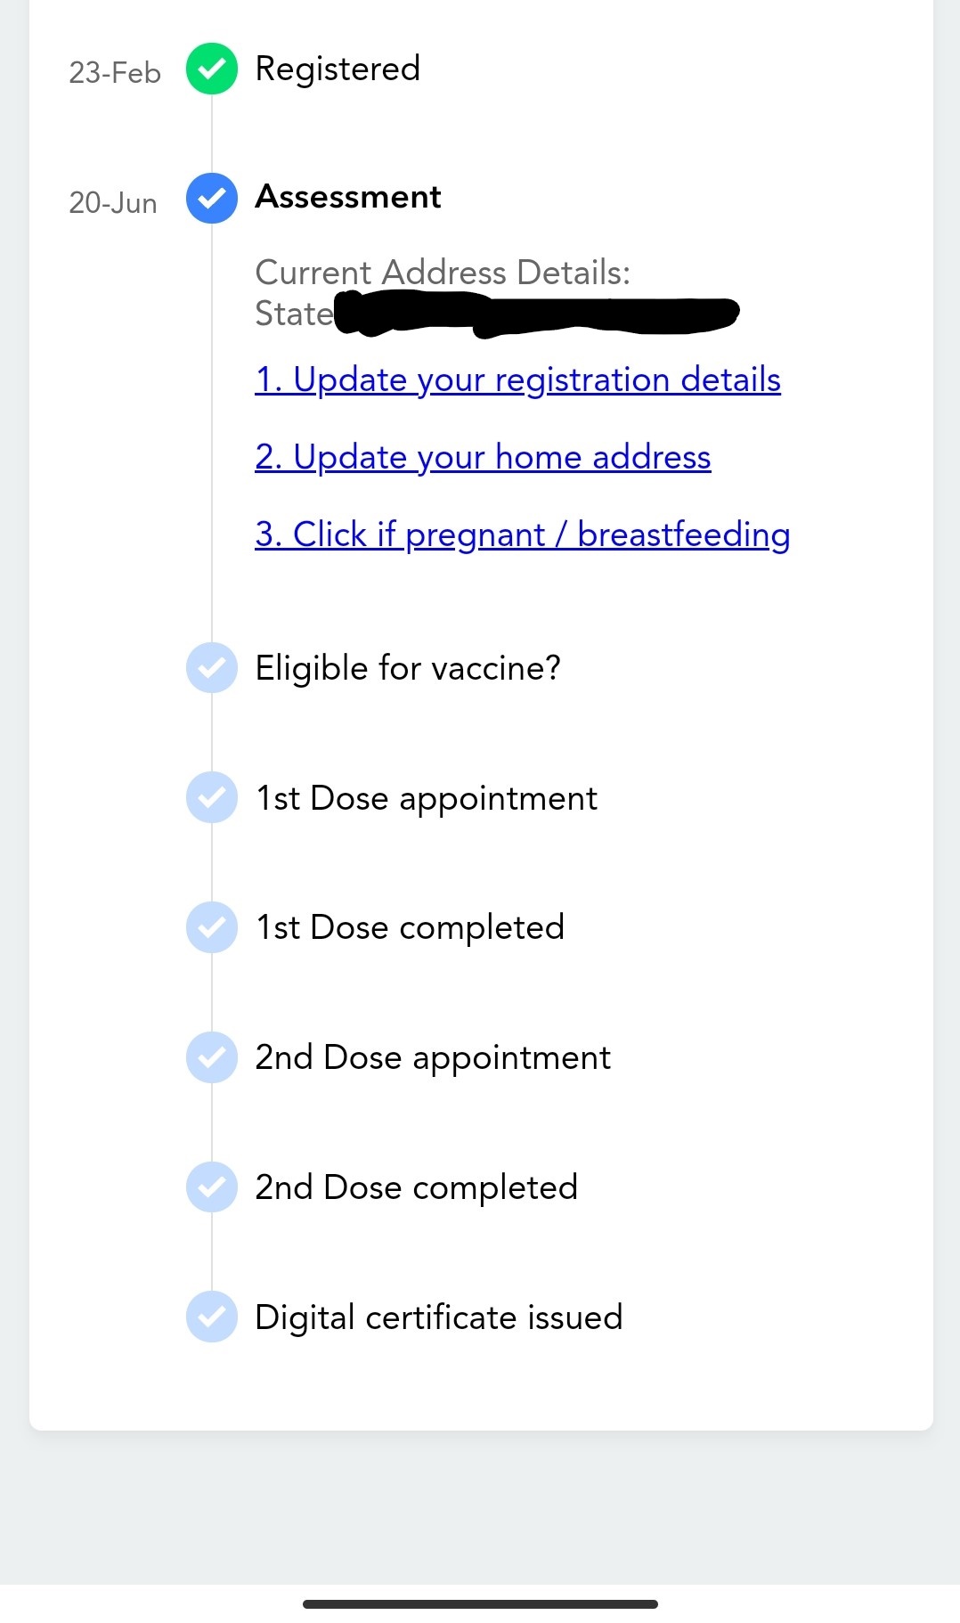Tap the 2nd Dose appointment status icon

pyautogui.click(x=212, y=1057)
